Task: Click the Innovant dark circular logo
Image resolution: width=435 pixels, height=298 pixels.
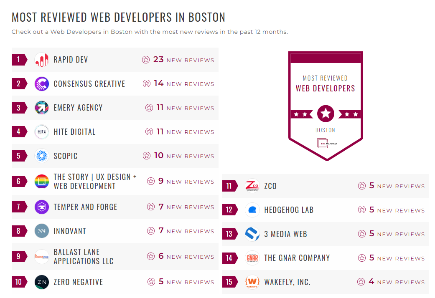Action: click(x=41, y=231)
